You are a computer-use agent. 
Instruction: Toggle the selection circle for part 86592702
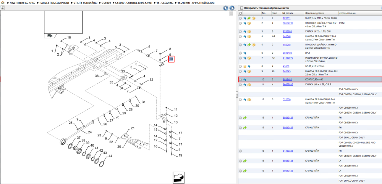point(240,23)
